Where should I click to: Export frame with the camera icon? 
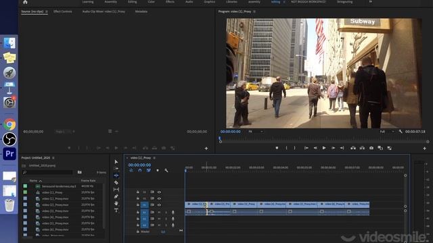pos(371,148)
